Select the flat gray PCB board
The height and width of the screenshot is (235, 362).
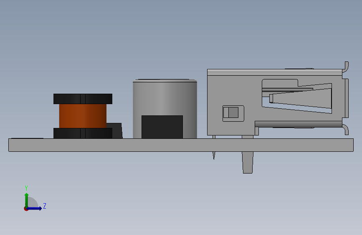pos(181,145)
